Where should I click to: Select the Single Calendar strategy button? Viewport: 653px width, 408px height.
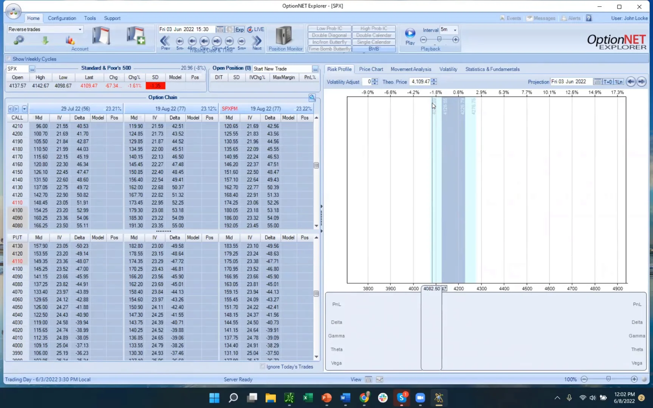pos(374,42)
